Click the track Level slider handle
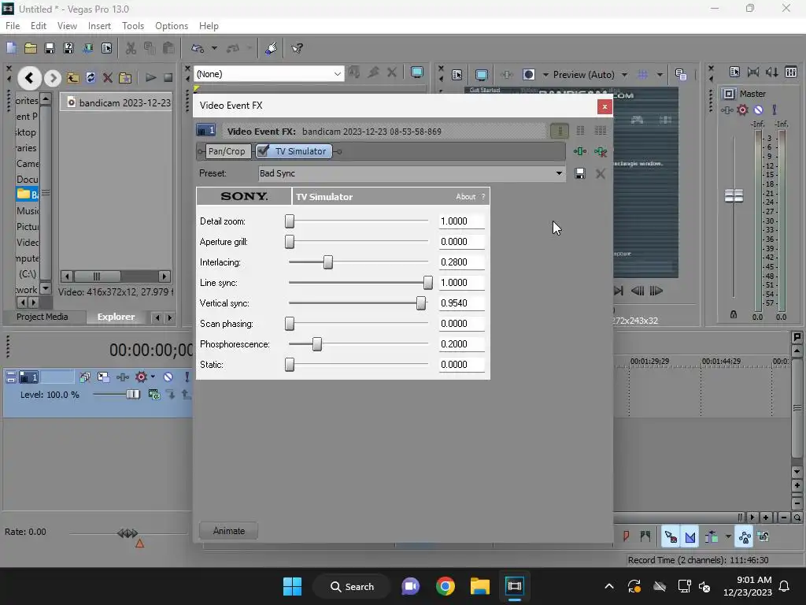The width and height of the screenshot is (806, 605). (x=132, y=395)
